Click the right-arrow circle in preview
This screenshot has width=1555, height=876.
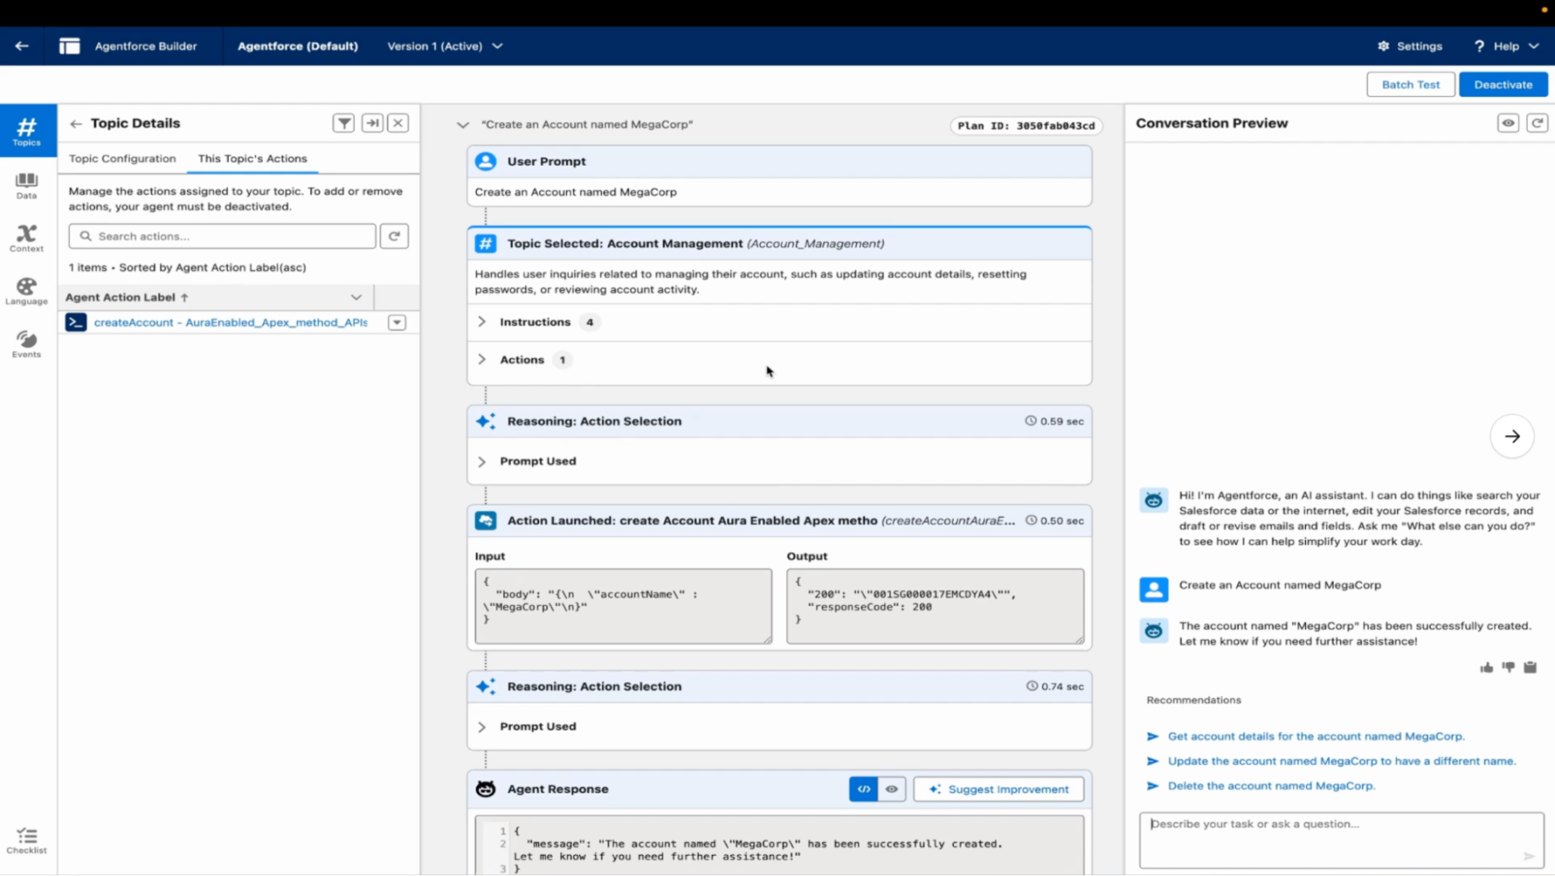coord(1512,436)
